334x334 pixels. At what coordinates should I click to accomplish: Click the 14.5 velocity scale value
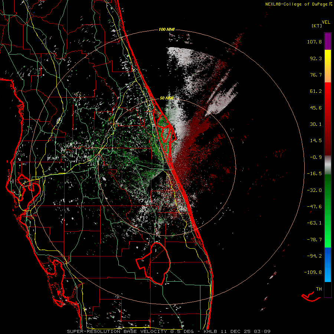coord(316,141)
